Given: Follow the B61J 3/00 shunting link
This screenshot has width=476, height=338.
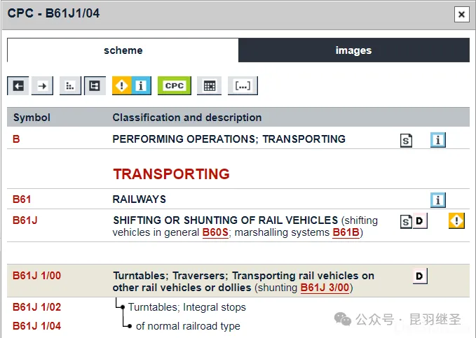Looking at the screenshot, I should [x=325, y=288].
